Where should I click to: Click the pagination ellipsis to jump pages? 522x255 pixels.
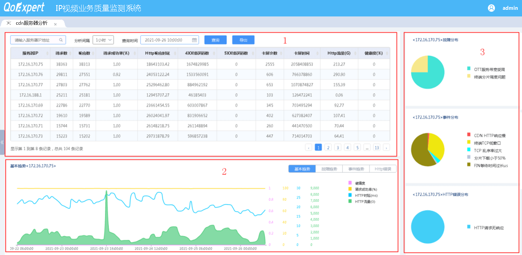pos(367,147)
